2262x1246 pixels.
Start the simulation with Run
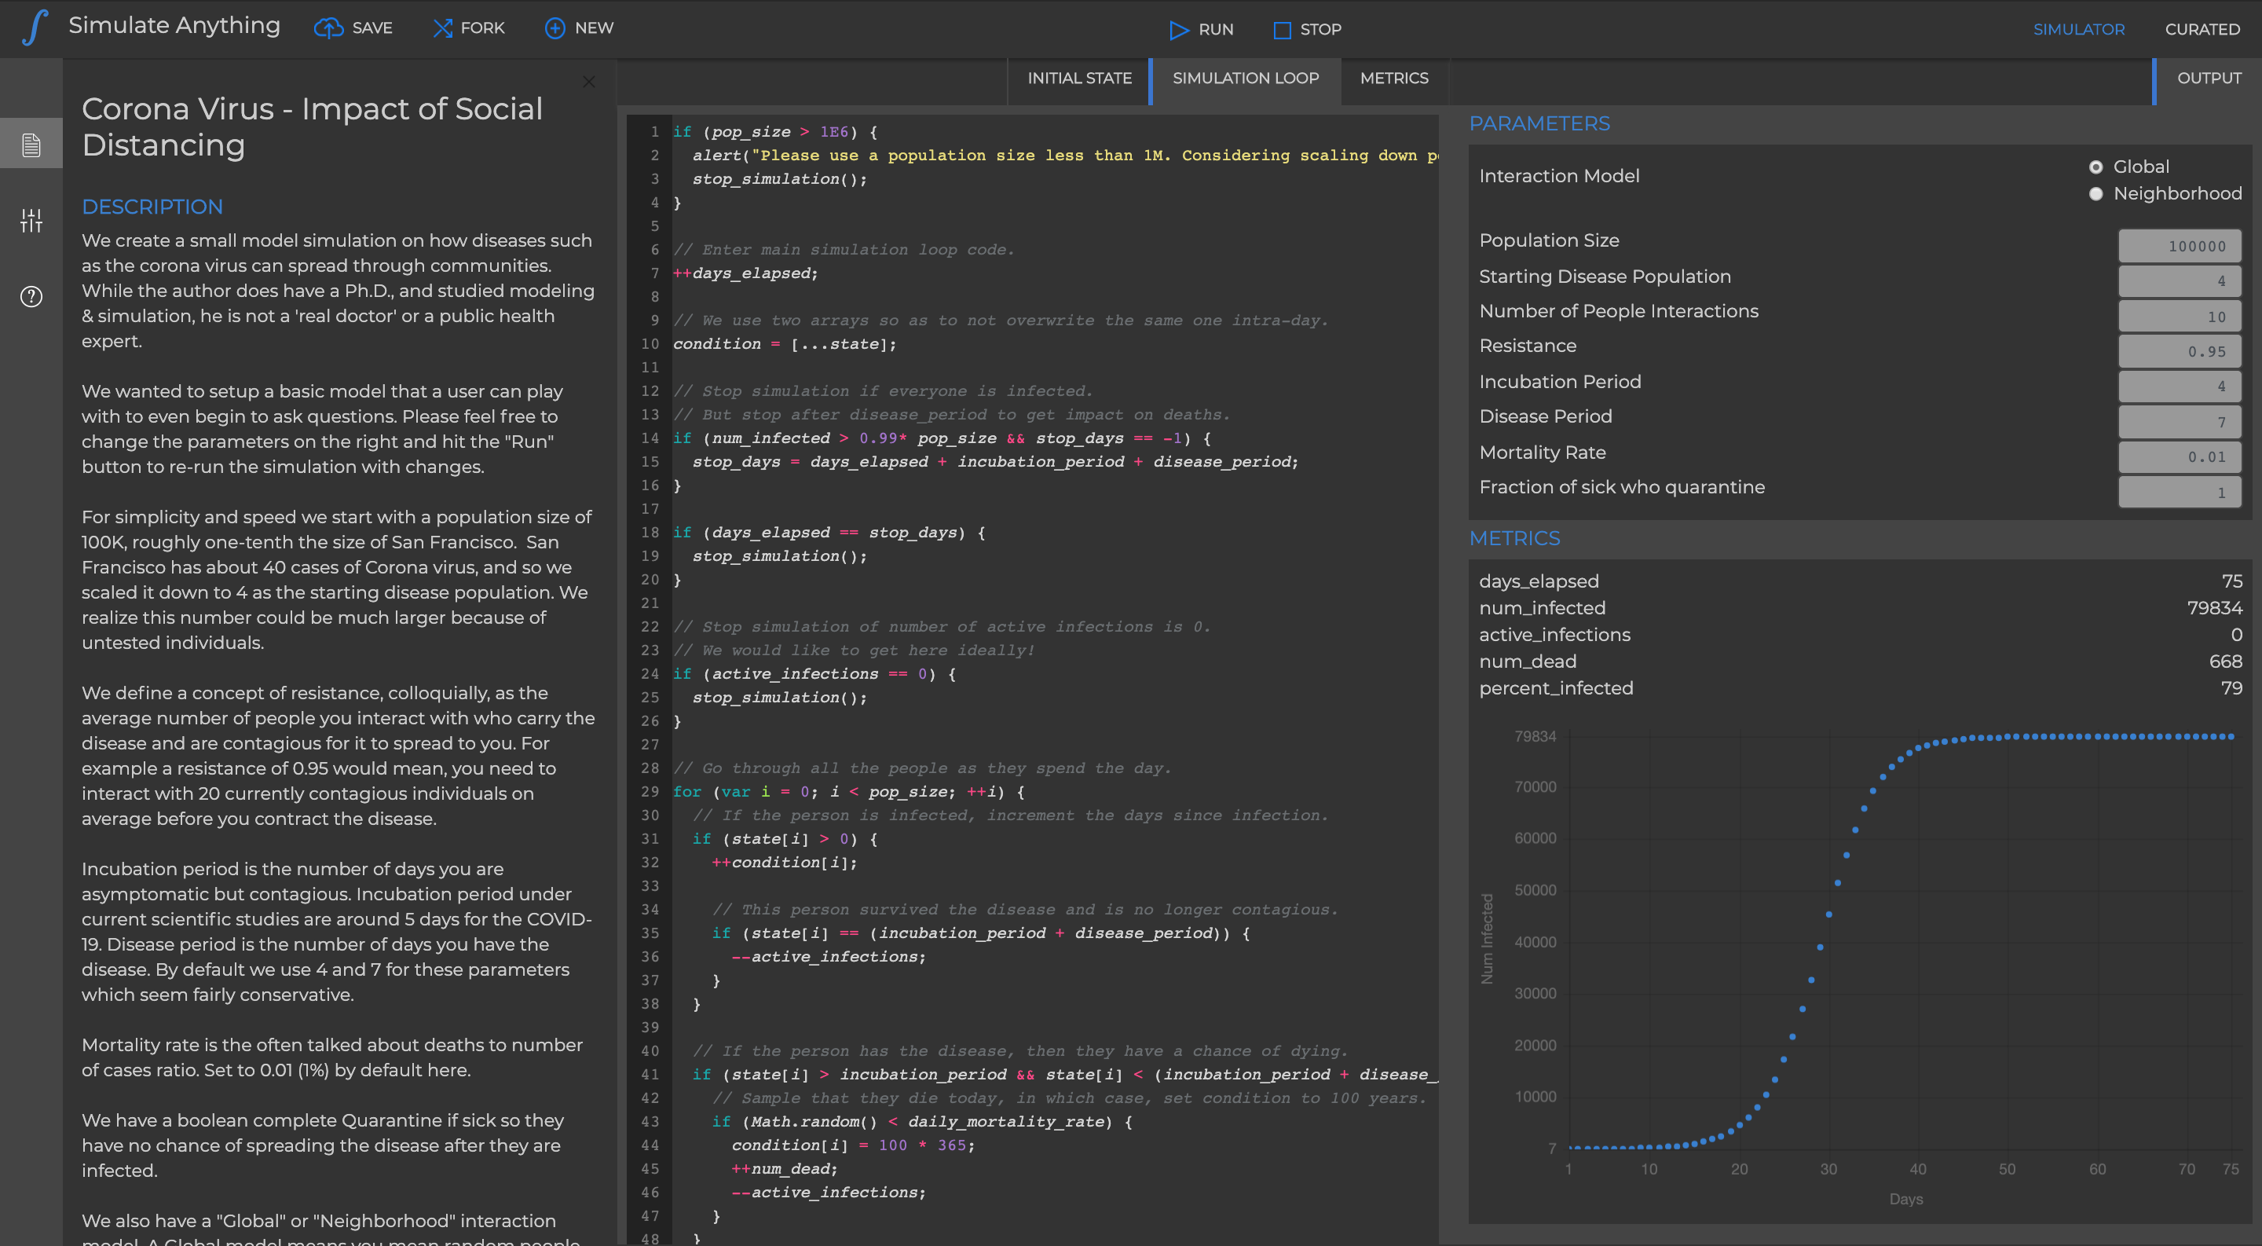pos(1201,30)
